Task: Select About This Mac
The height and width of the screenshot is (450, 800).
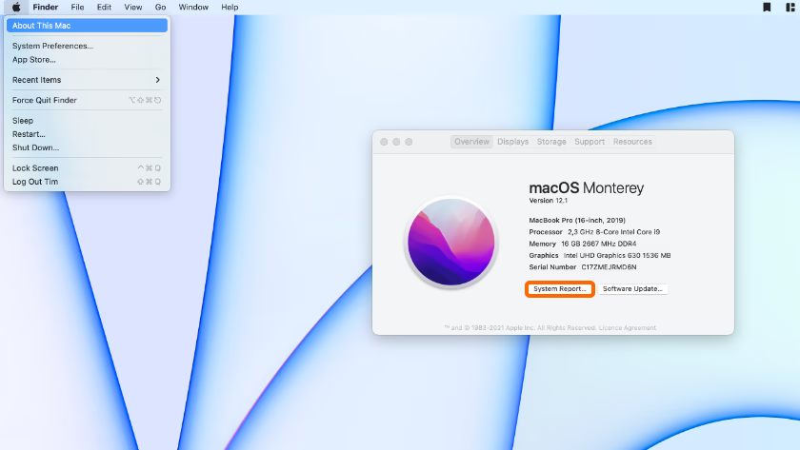Action: click(87, 26)
